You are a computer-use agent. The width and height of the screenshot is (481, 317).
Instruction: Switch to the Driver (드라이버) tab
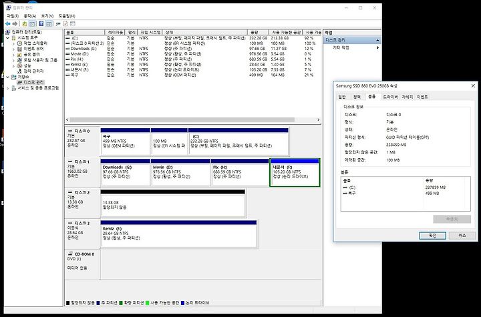click(390, 97)
